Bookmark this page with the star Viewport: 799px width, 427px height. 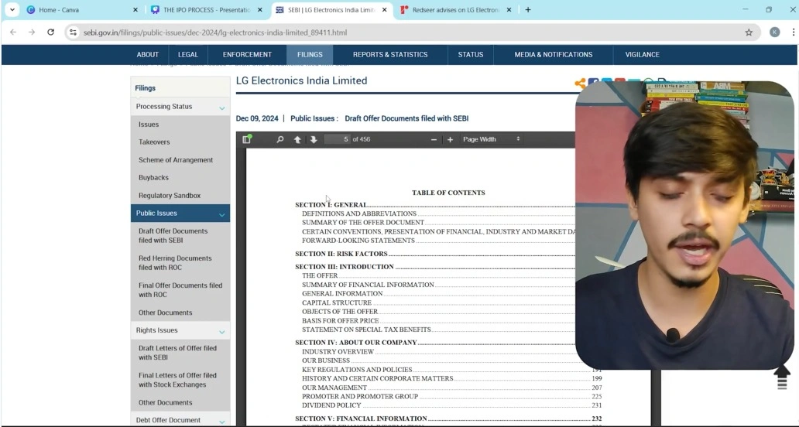pyautogui.click(x=749, y=32)
